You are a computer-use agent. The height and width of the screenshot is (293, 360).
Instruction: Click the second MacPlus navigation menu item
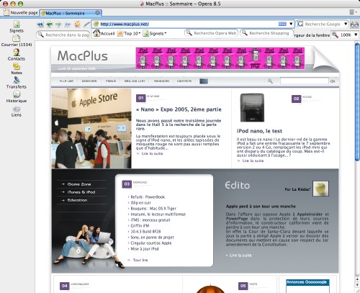coord(89,81)
